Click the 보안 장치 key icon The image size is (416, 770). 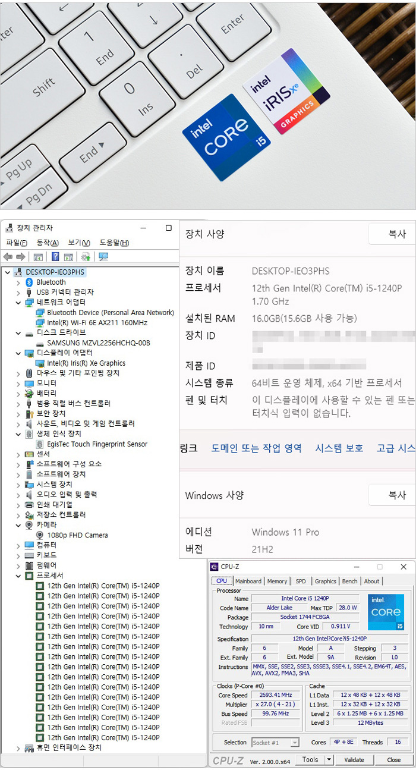(x=29, y=414)
